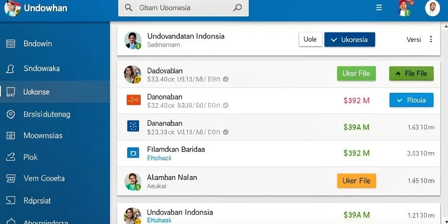
Task: Click the Ehohasii link
Action: [159, 220]
